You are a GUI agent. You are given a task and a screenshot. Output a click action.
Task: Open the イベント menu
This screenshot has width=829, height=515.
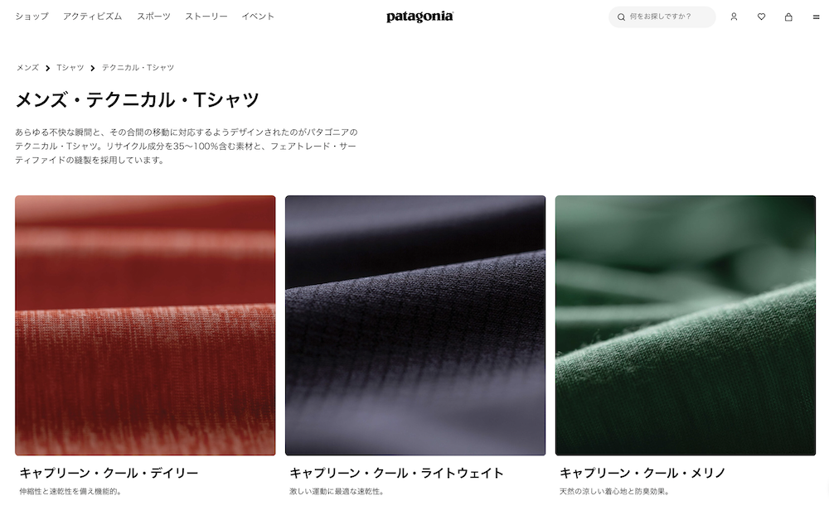pos(258,17)
